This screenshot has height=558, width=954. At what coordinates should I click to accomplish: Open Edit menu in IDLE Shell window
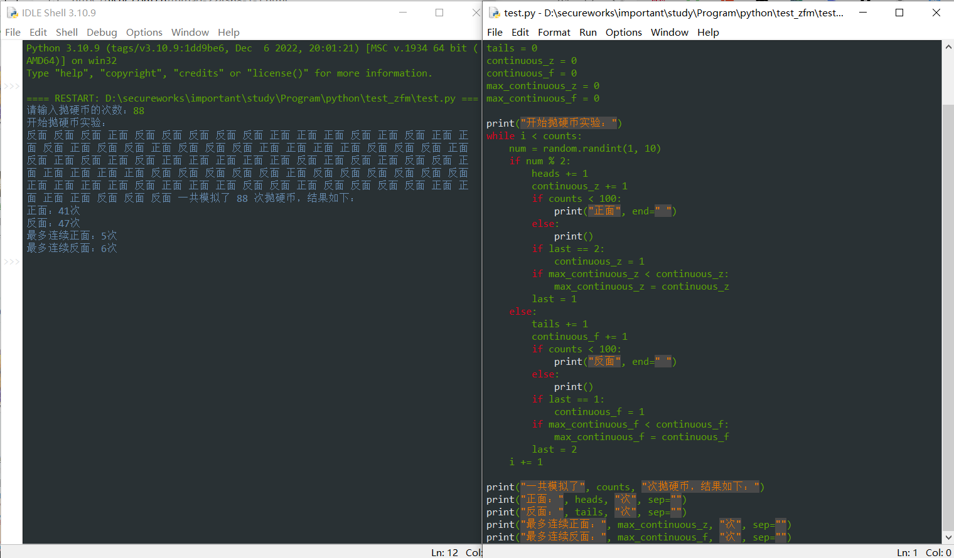click(x=38, y=32)
